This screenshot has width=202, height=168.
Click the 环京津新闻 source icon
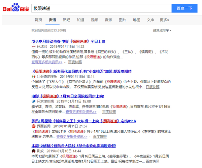(x=33, y=101)
